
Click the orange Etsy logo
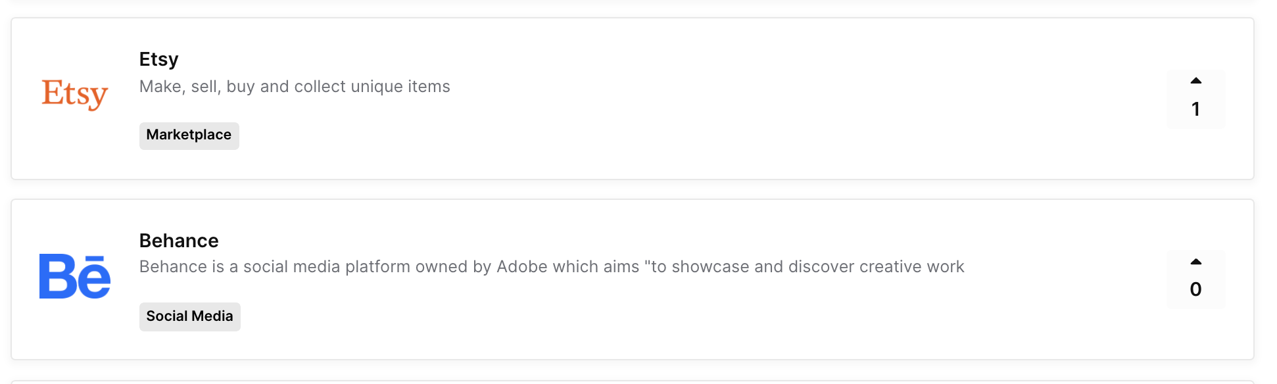coord(74,94)
